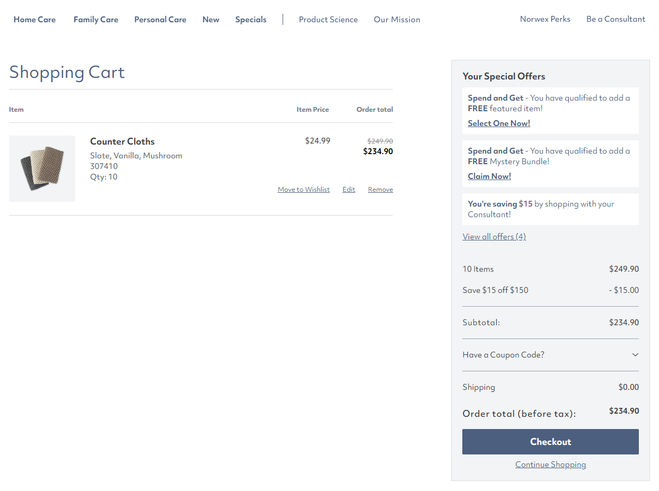659x491 pixels.
Task: View all offers (4)
Action: tap(494, 237)
